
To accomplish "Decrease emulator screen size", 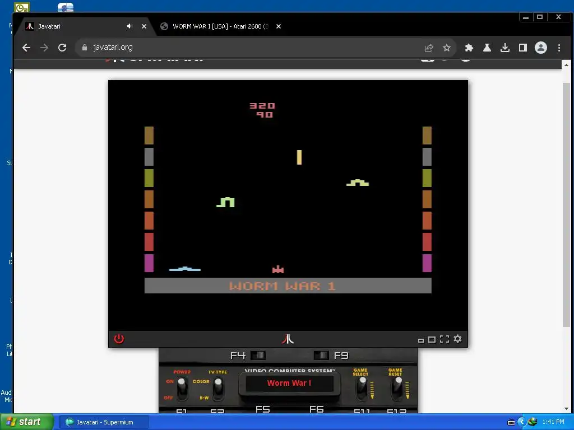I will pyautogui.click(x=421, y=340).
